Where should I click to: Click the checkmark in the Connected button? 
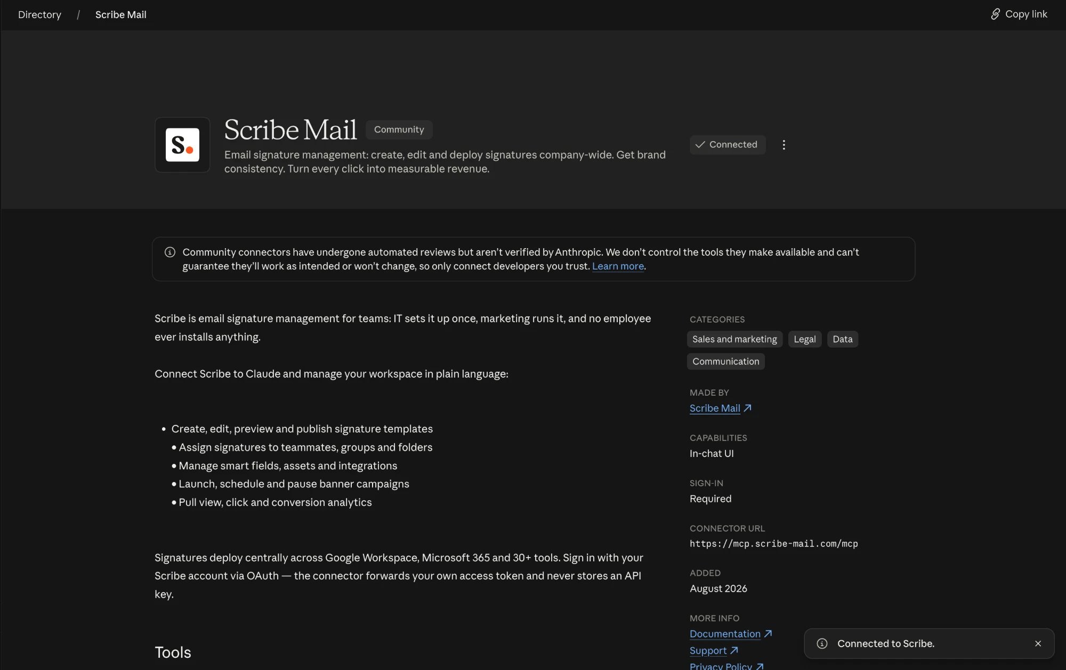click(700, 145)
